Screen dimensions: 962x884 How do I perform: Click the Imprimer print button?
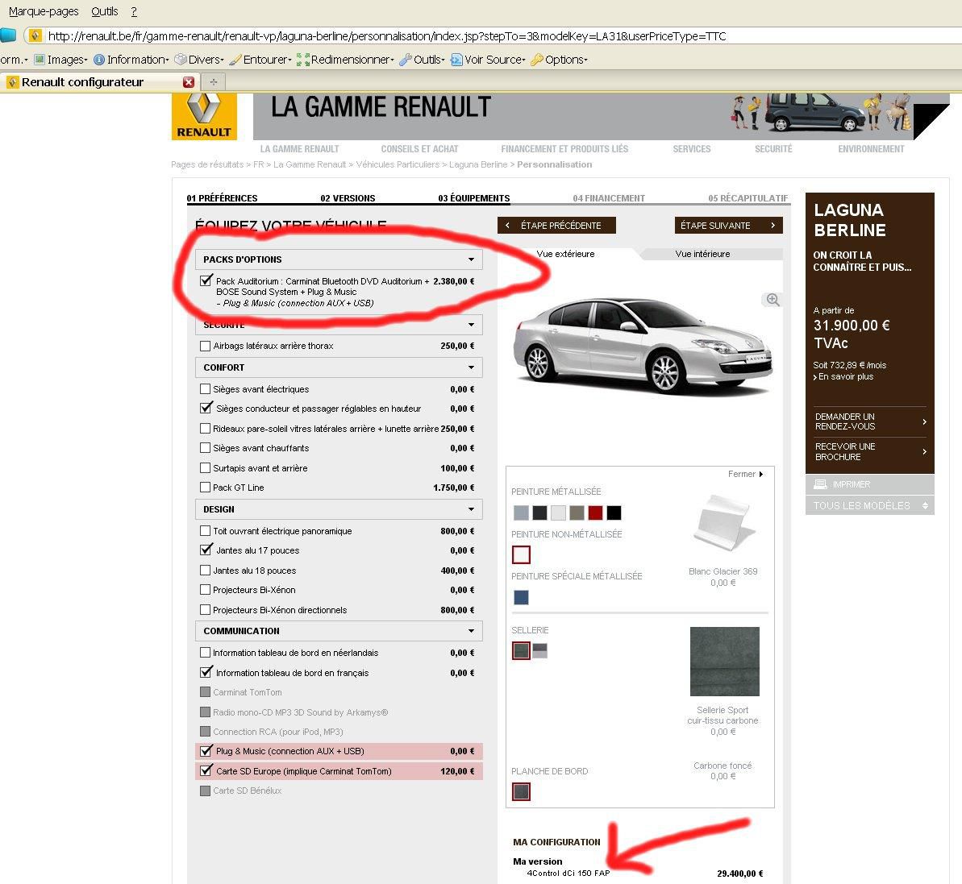[x=869, y=484]
